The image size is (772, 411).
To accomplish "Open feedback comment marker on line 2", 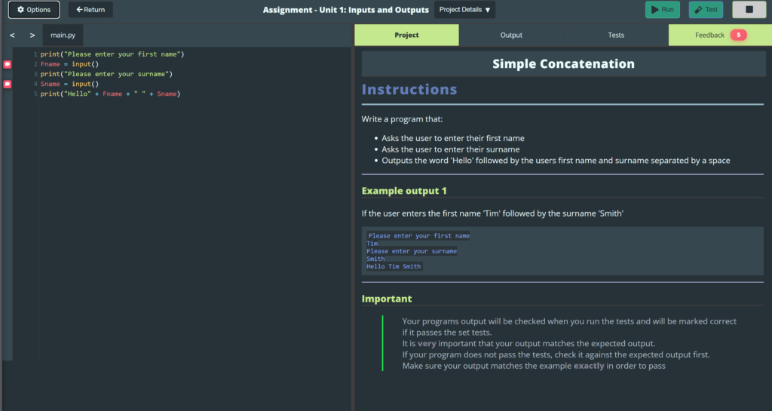I will click(x=8, y=65).
